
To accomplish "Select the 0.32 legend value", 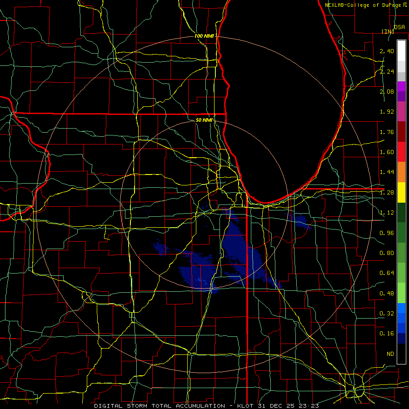I will pos(387,314).
